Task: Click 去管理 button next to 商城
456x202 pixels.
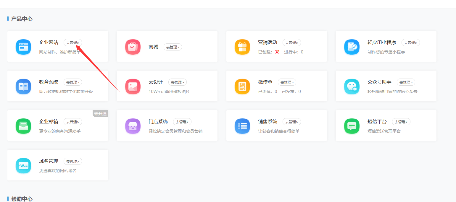Action: coord(173,47)
